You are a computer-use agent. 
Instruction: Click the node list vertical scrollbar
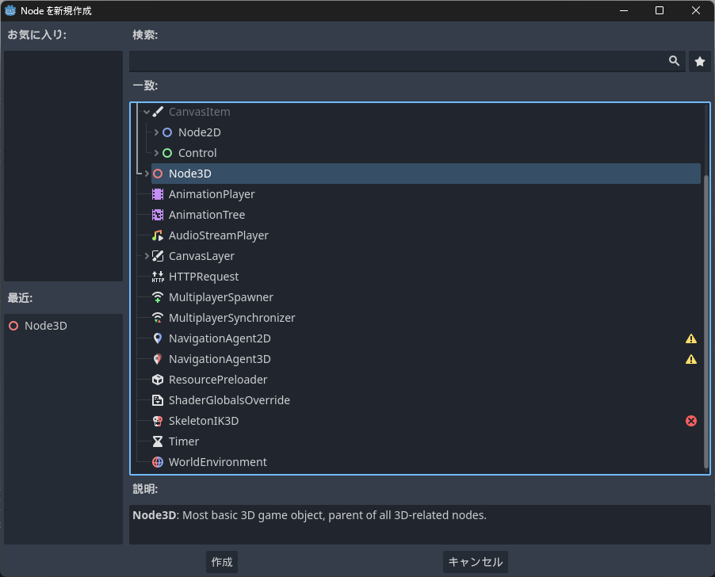point(706,322)
